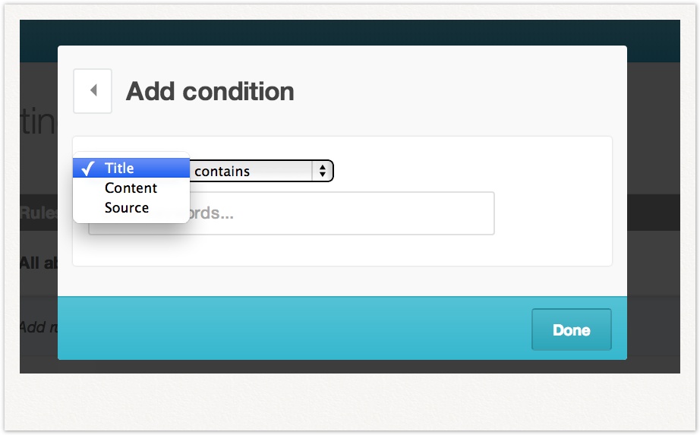
Task: Click the partially hidden page title text
Action: [38, 123]
